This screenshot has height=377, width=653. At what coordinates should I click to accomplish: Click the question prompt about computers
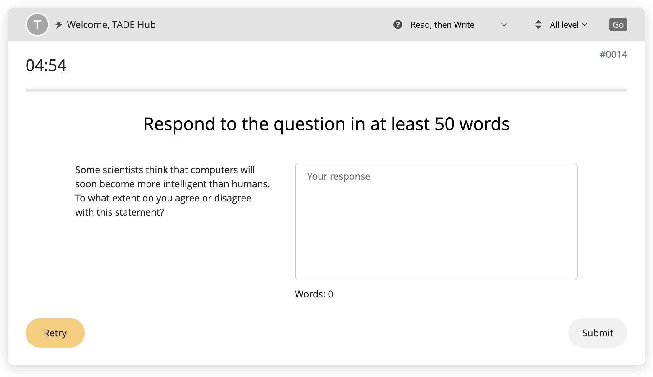[x=173, y=191]
